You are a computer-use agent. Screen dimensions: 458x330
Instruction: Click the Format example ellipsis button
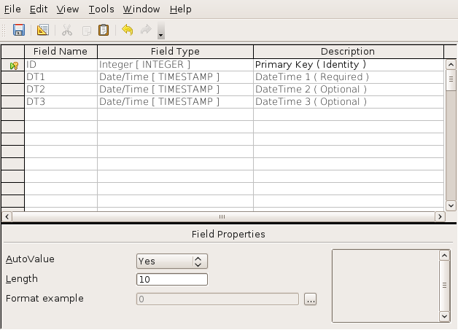[310, 299]
